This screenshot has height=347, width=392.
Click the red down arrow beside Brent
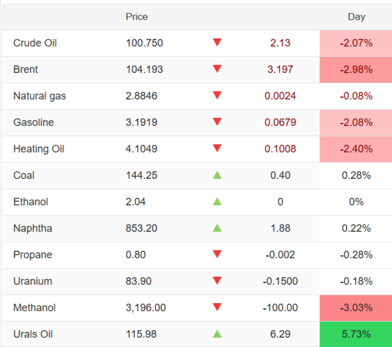(217, 69)
